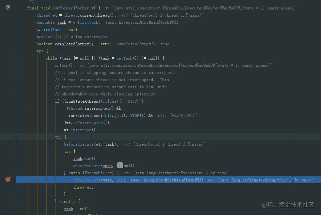The height and width of the screenshot is (215, 321).
Task: Click the getTask() call in the while condition
Action: (128, 58)
